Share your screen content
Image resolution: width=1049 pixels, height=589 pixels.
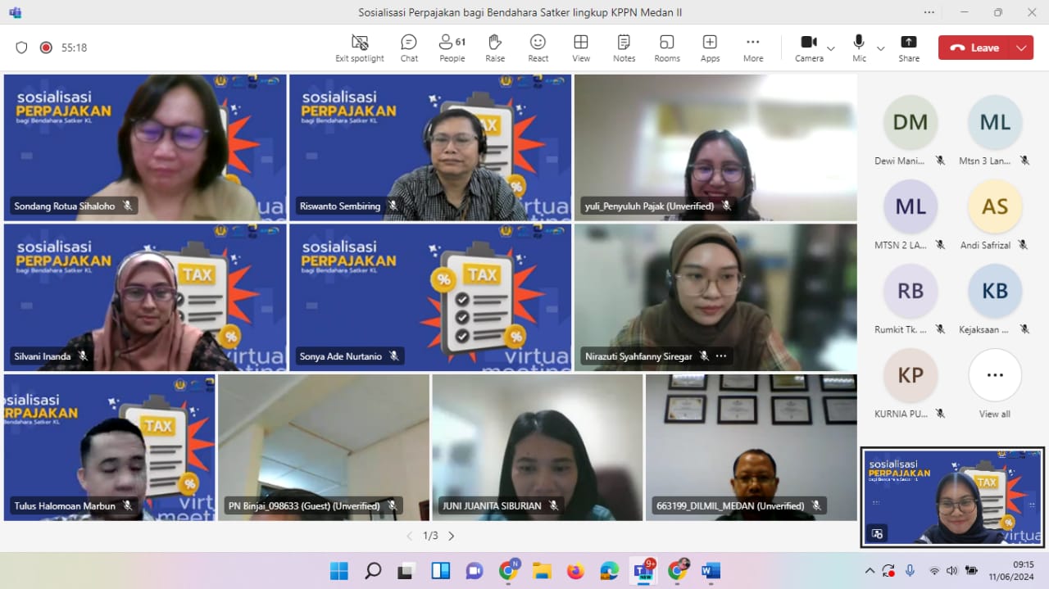909,48
